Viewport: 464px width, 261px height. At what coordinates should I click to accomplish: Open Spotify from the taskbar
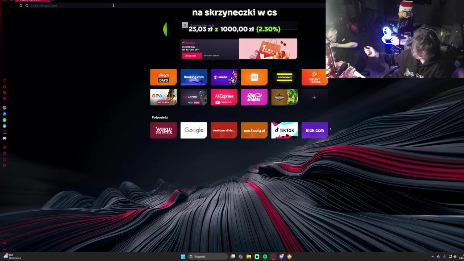(265, 257)
